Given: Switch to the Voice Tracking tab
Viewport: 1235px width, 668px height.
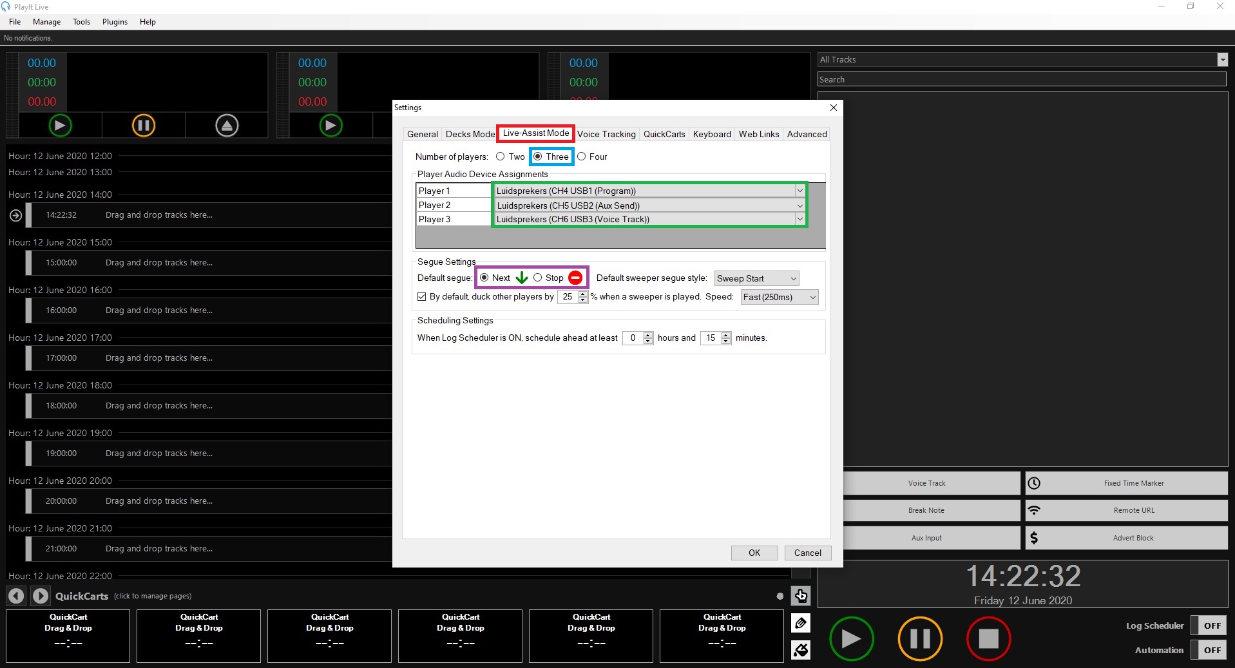Looking at the screenshot, I should [x=606, y=134].
